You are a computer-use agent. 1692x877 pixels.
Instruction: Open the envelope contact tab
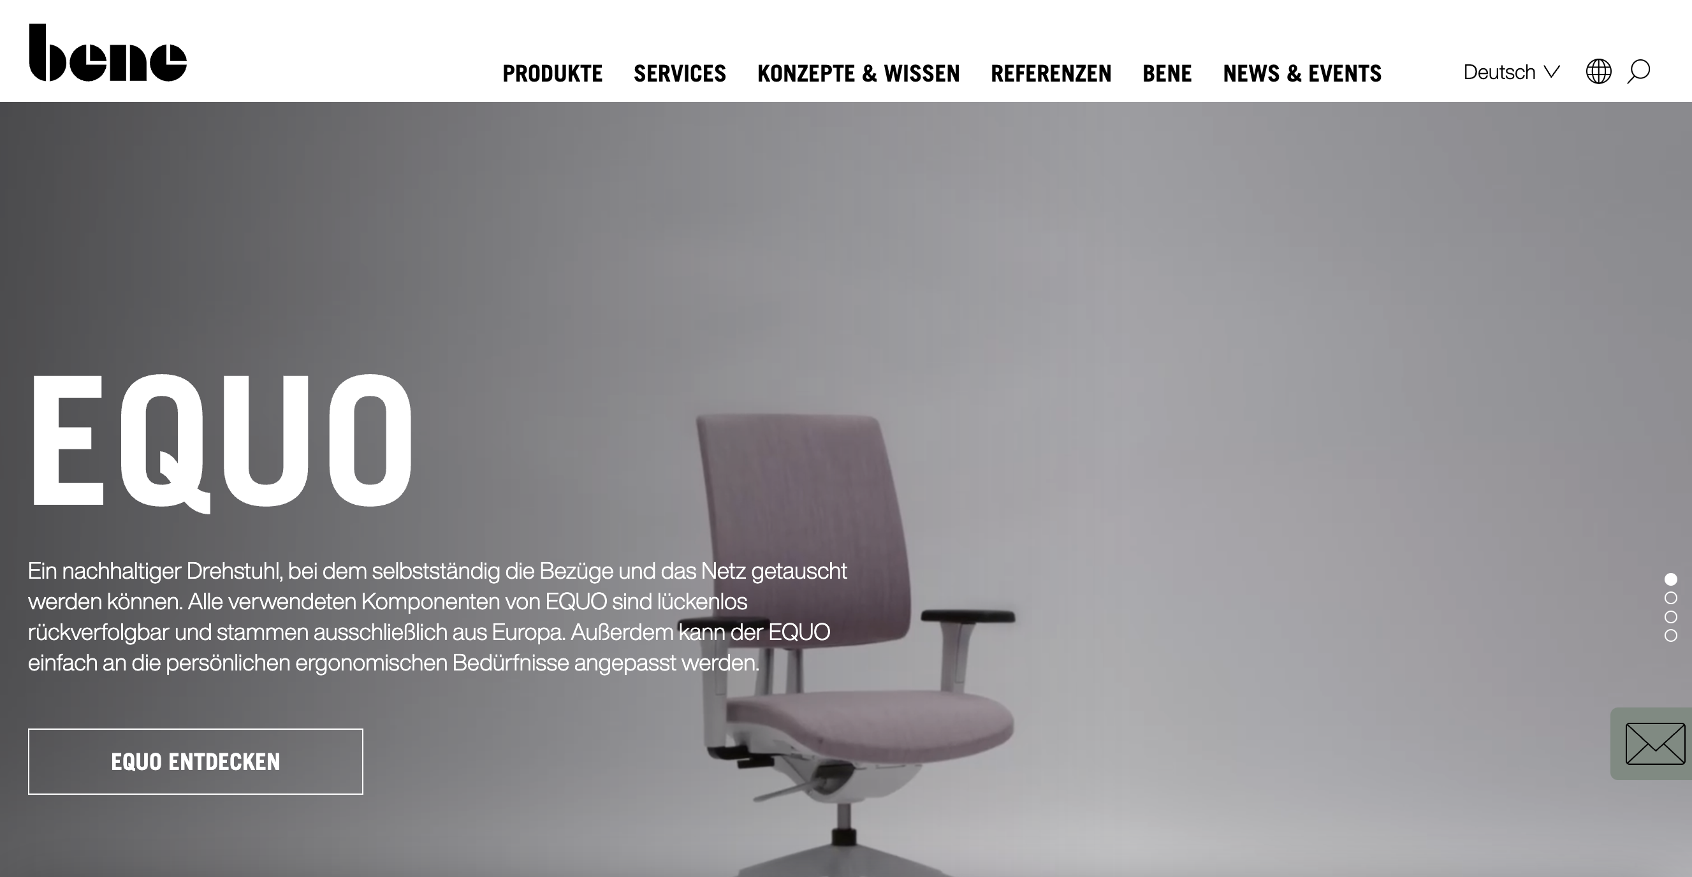click(1654, 744)
